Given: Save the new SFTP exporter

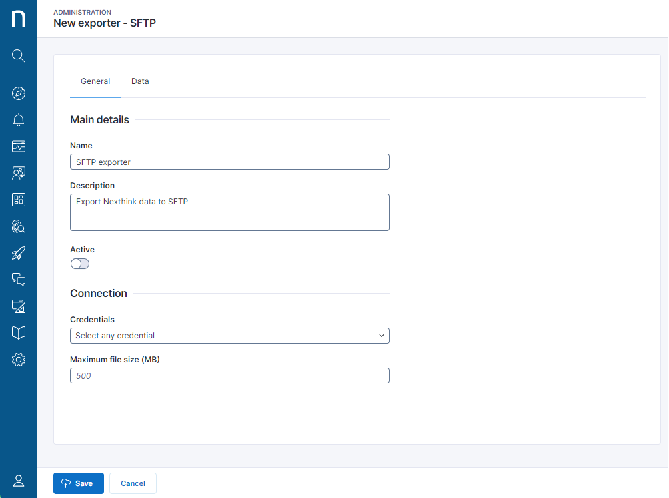Looking at the screenshot, I should pyautogui.click(x=78, y=483).
